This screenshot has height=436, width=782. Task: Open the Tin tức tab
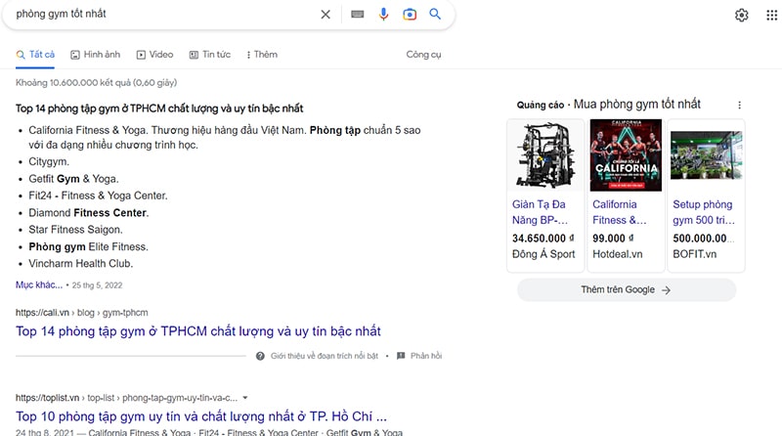tap(209, 55)
